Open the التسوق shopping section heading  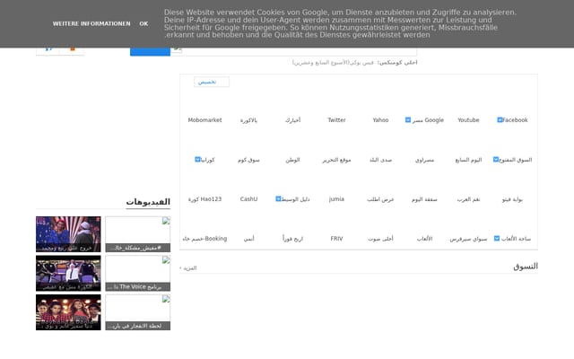[526, 267]
